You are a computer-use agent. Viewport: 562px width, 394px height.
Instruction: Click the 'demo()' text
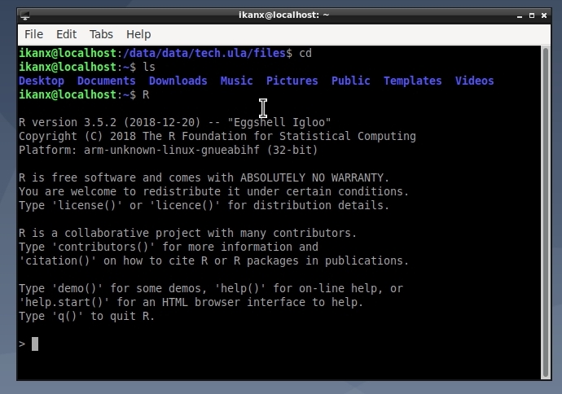(77, 289)
